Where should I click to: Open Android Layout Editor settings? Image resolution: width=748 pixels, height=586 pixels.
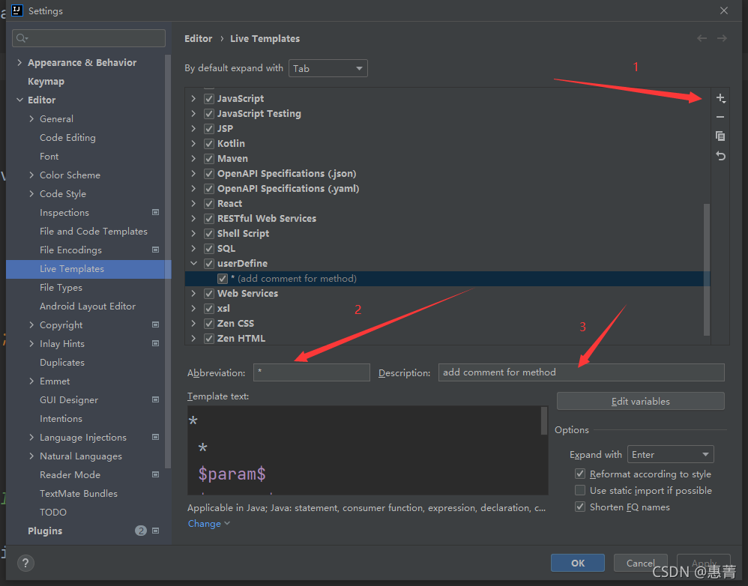tap(88, 306)
